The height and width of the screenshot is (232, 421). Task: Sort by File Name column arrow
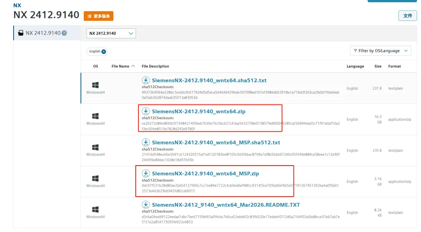(x=133, y=66)
